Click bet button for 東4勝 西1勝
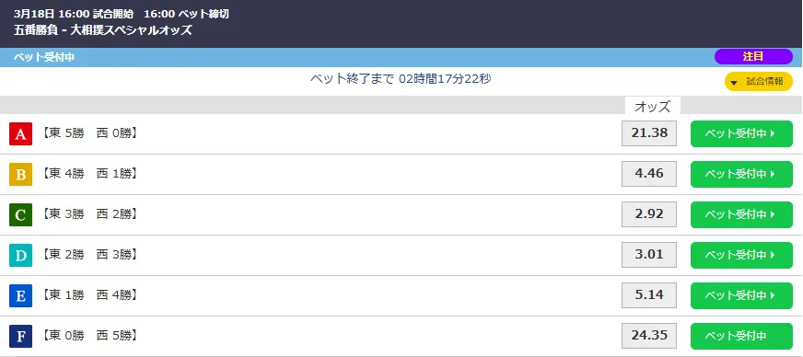This screenshot has height=357, width=803. 741,175
